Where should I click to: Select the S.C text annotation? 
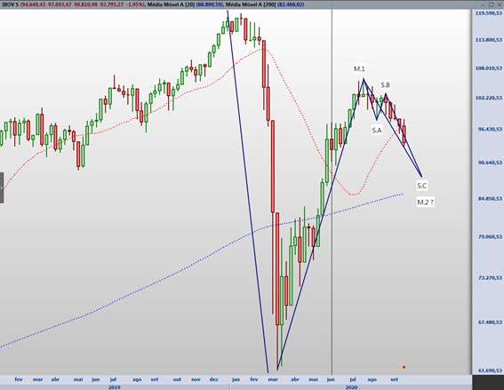point(422,186)
